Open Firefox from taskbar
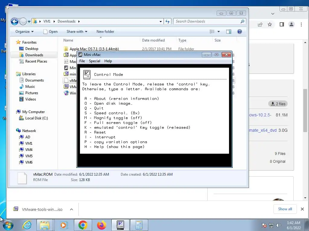The image size is (309, 231). coord(101,225)
